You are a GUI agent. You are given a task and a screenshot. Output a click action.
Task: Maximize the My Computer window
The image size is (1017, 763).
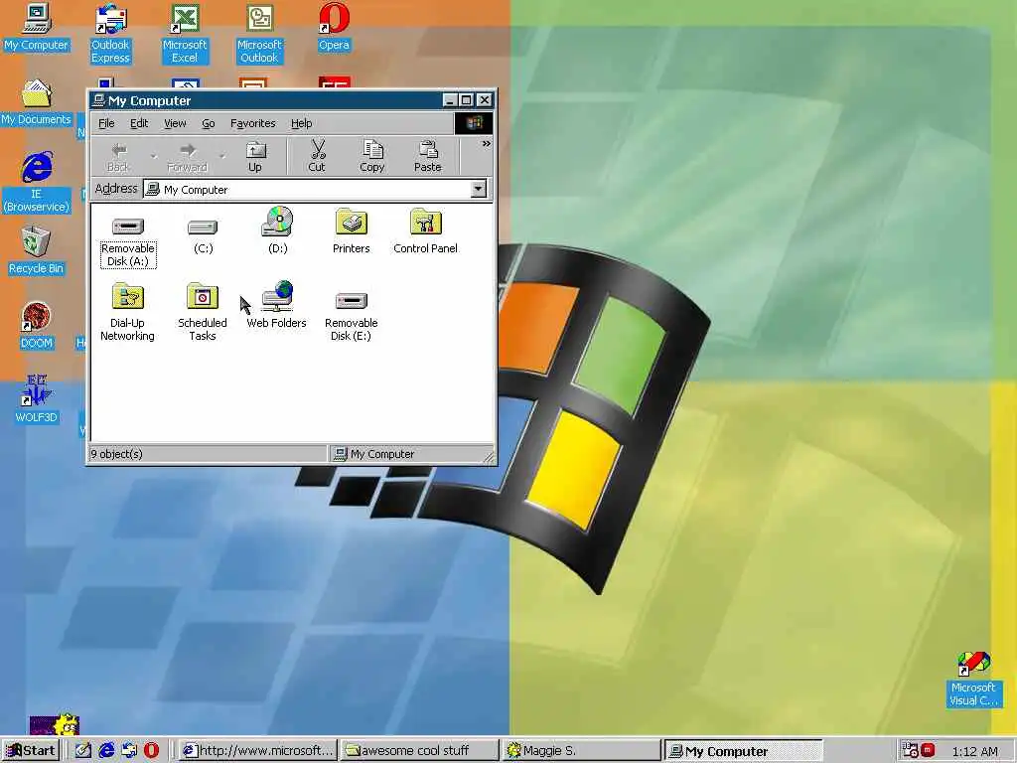tap(467, 100)
